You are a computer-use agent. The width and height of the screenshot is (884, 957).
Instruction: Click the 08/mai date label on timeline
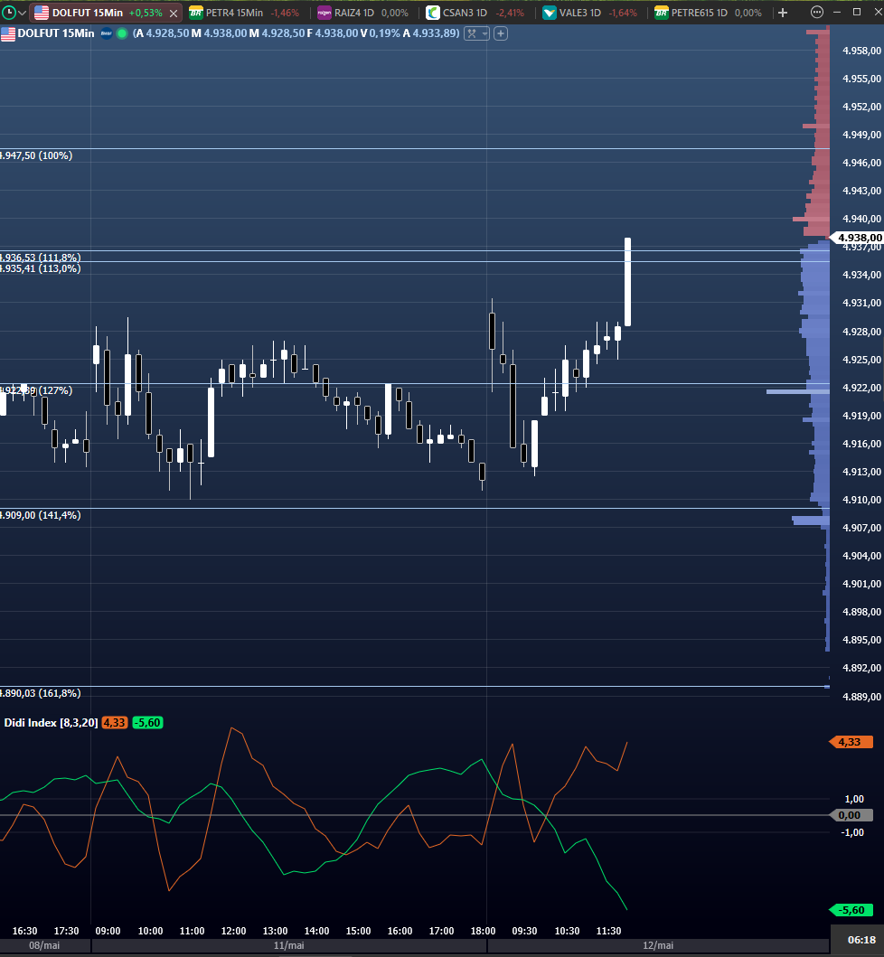44,945
